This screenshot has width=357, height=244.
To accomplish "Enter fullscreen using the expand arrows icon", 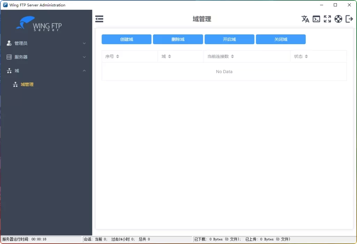I will 327,19.
